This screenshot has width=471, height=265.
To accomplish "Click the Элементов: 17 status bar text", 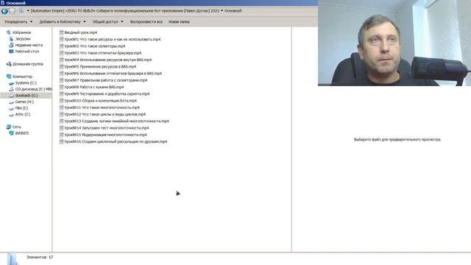I will pyautogui.click(x=40, y=257).
